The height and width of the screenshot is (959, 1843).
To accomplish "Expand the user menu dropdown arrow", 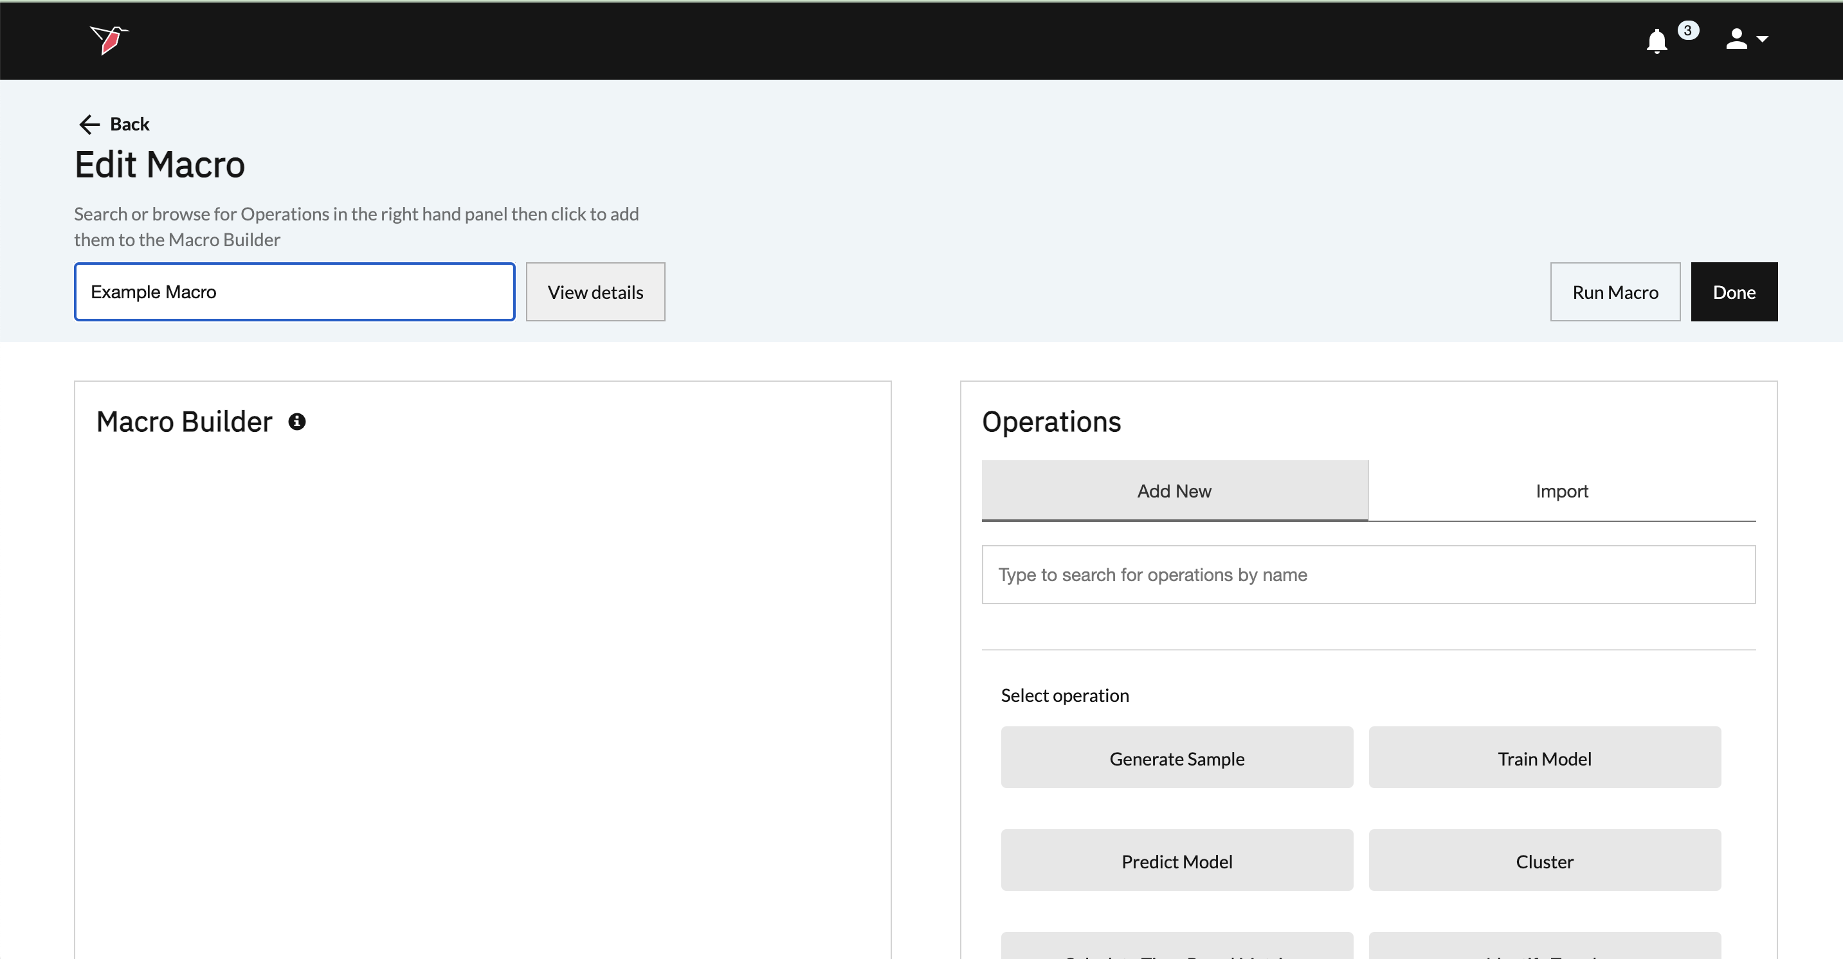I will coord(1763,39).
